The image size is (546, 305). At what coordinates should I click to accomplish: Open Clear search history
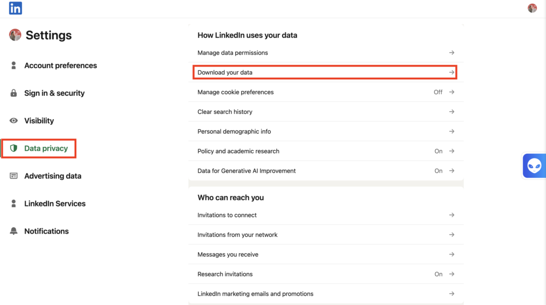(x=326, y=112)
